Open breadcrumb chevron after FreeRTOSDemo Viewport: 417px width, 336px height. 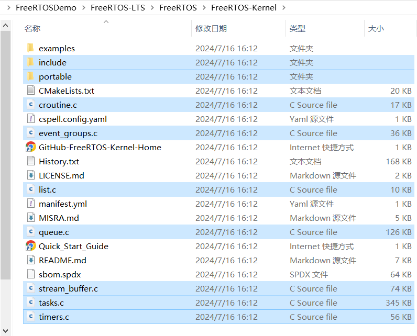(x=83, y=8)
